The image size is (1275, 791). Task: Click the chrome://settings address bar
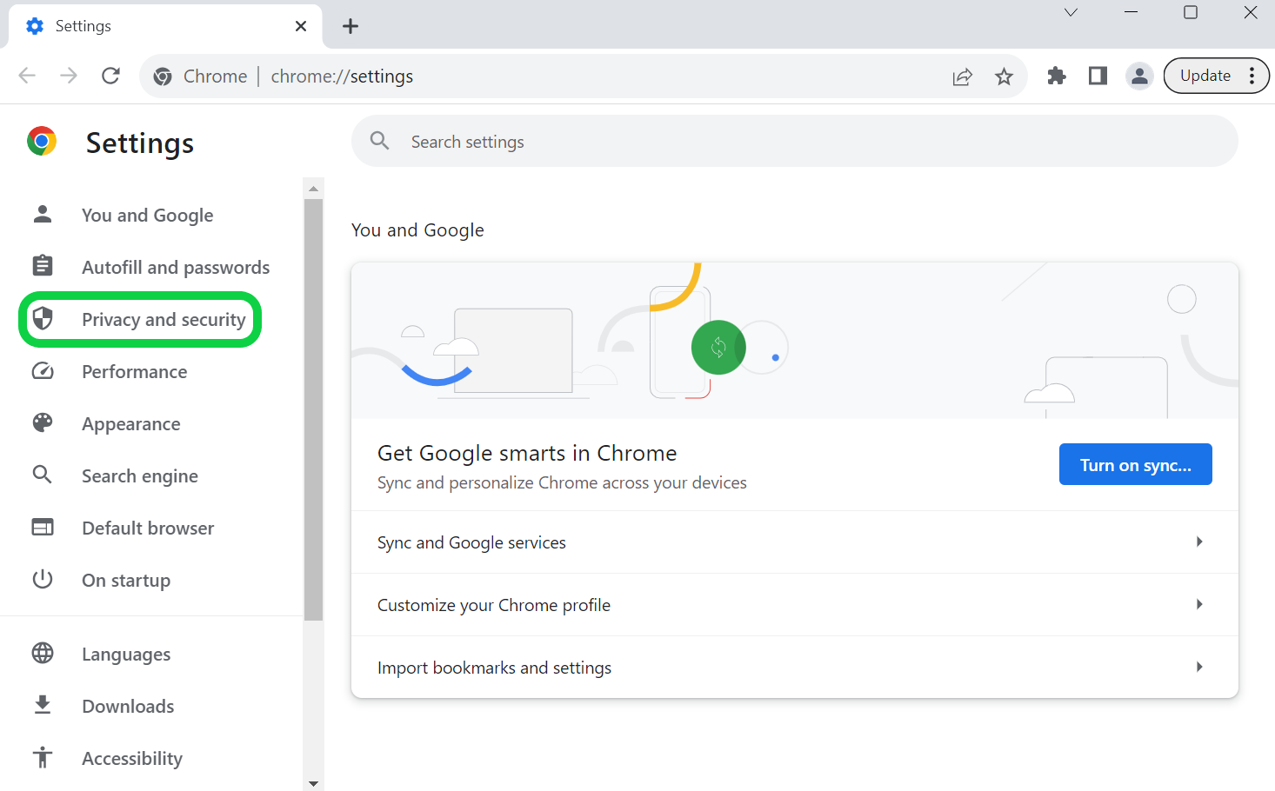(x=583, y=76)
